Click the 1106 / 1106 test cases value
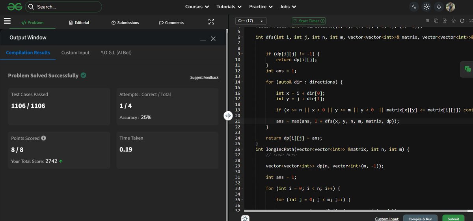 [28, 106]
